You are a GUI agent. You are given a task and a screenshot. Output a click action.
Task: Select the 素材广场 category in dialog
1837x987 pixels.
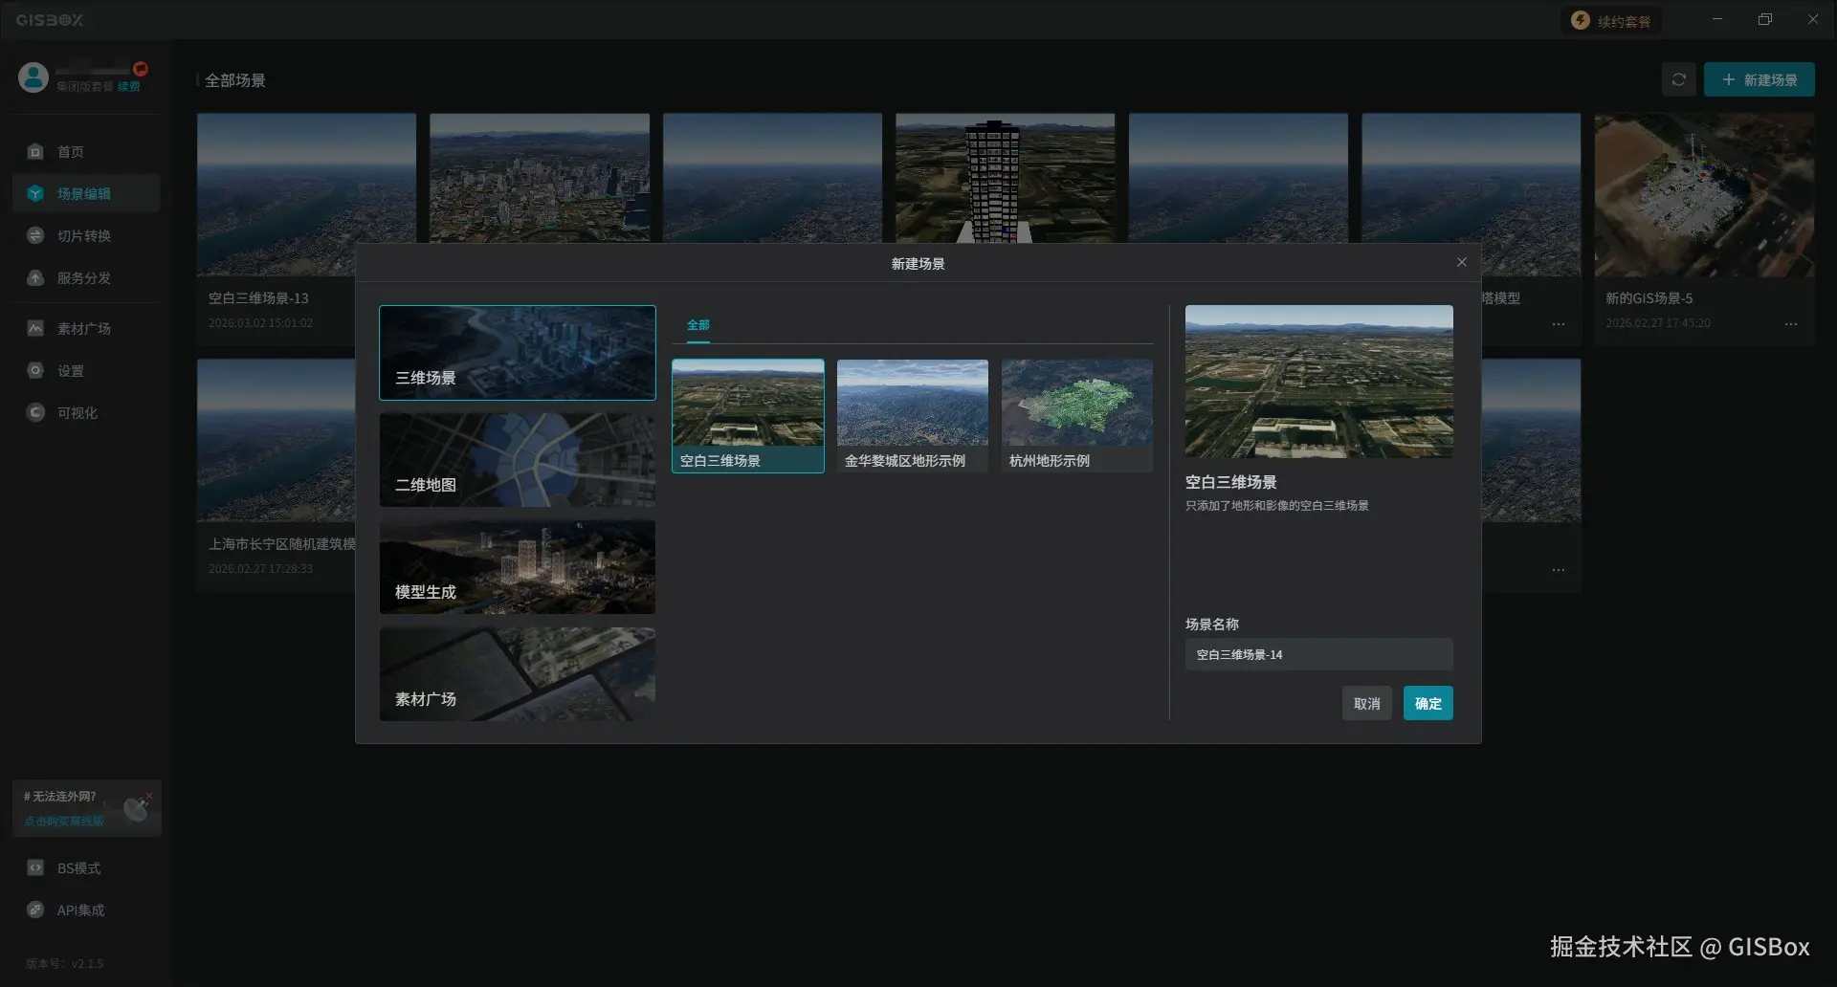[x=518, y=674]
